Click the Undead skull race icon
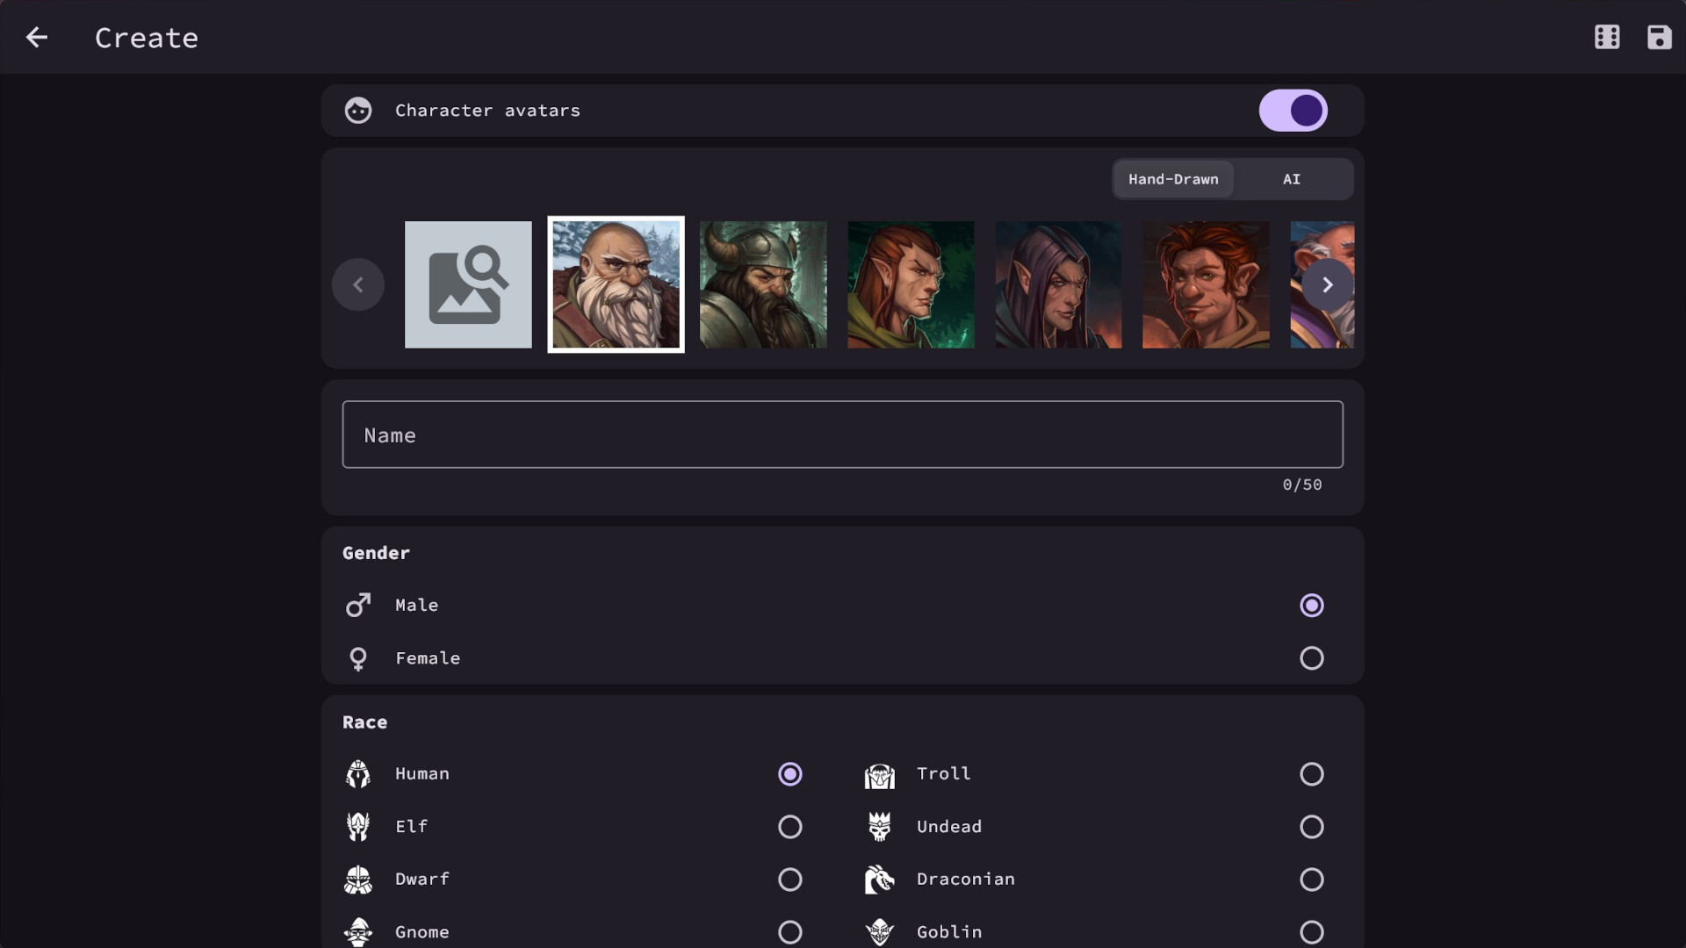The image size is (1686, 948). (879, 827)
